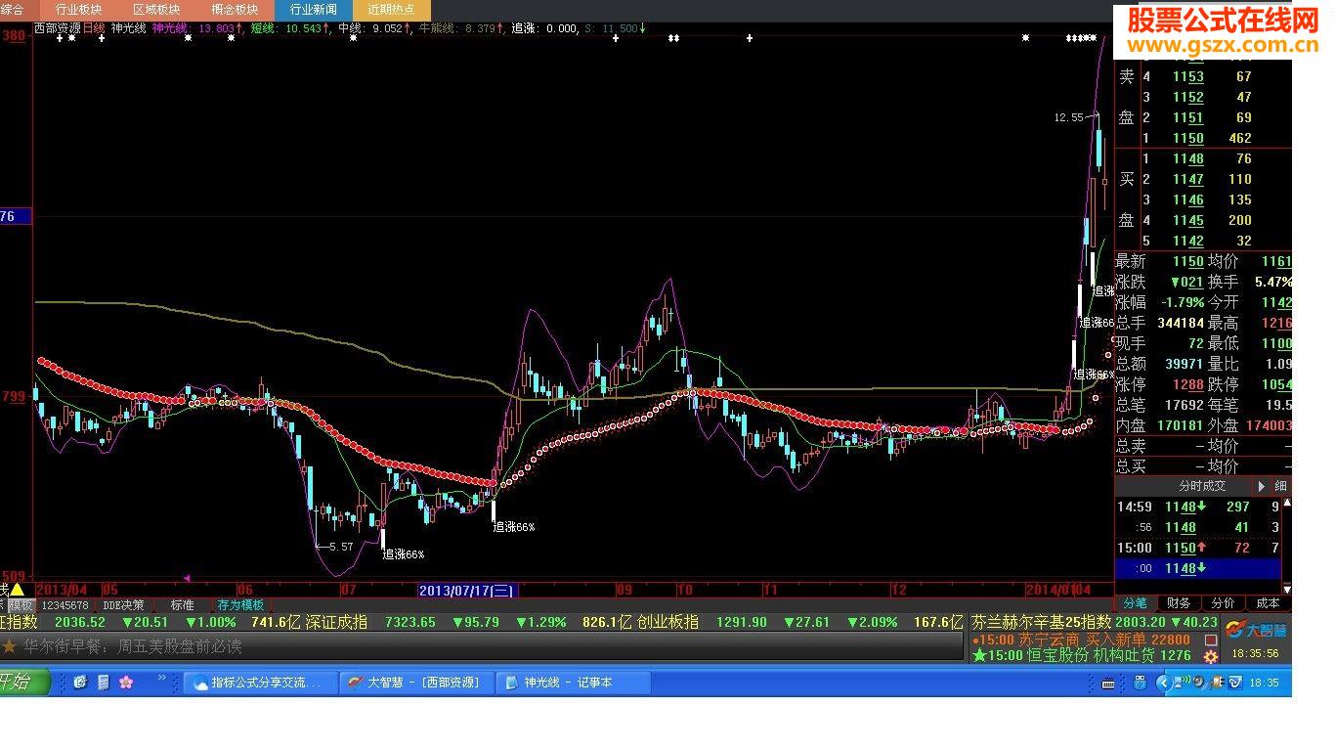Viewport: 1335px width, 751px height.
Task: Click the 大智慧 logo in the bottom-right corner
Action: tap(1261, 631)
